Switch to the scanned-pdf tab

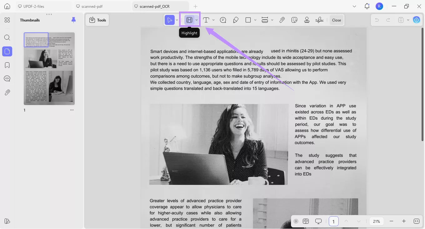[x=92, y=6]
